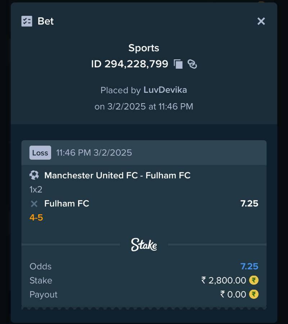Open LuvDevika's user profile
This screenshot has width=288, height=324.
tap(165, 90)
